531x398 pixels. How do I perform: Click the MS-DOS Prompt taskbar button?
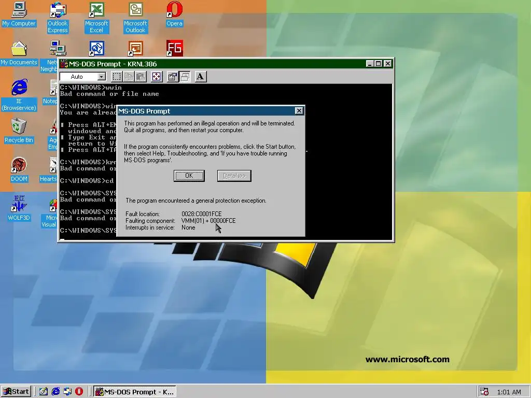(135, 392)
